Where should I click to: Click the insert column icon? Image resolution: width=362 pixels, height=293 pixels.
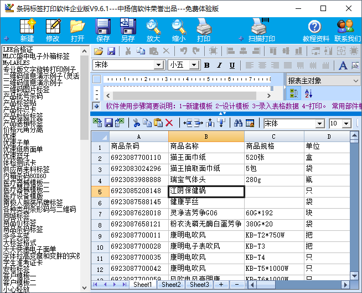(x=210, y=123)
